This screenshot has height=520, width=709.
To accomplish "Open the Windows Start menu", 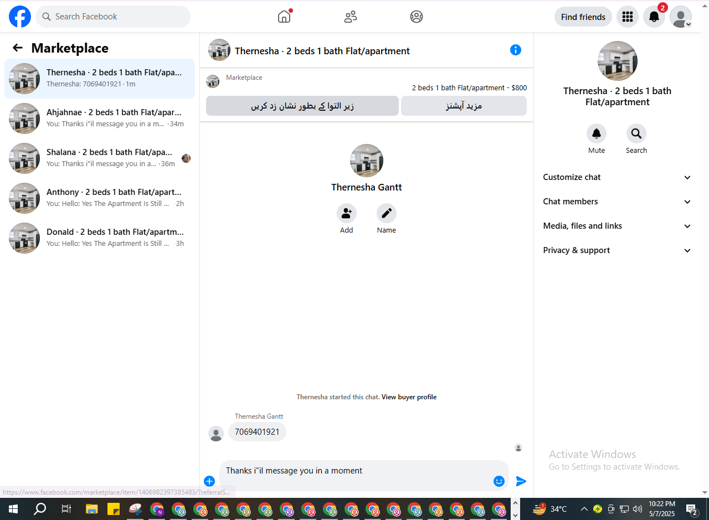I will click(x=13, y=509).
